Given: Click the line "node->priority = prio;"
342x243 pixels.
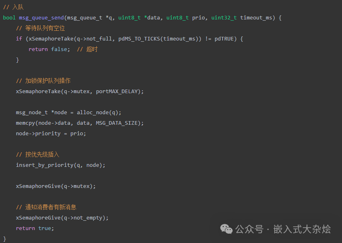Looking at the screenshot, I should pos(51,133).
